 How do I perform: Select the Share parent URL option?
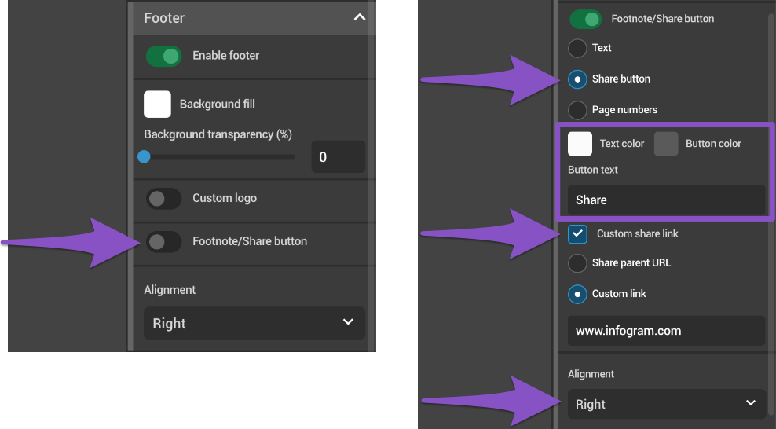(x=577, y=263)
